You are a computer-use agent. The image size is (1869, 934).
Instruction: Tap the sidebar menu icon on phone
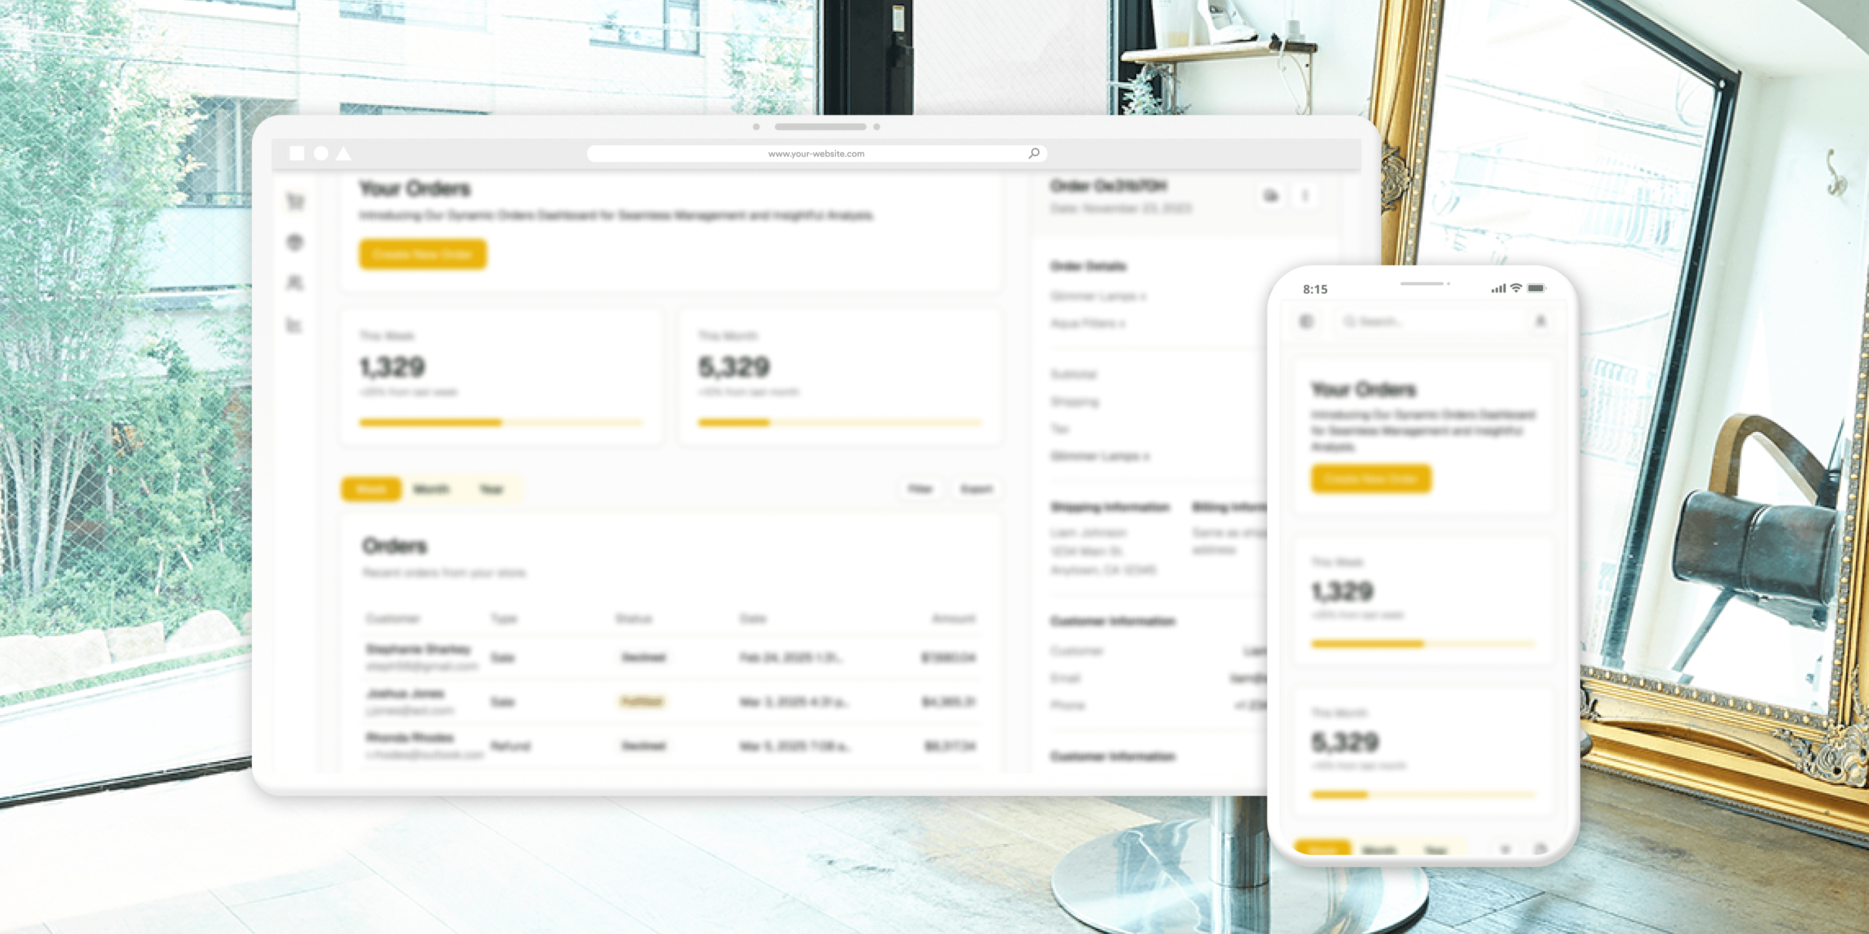(x=1307, y=321)
